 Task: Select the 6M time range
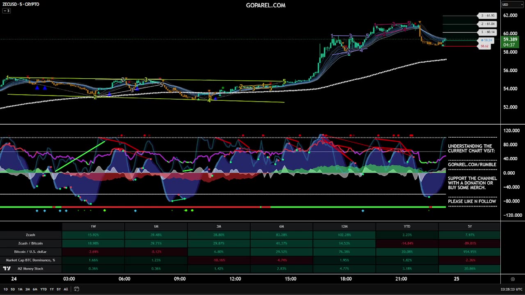click(x=35, y=289)
